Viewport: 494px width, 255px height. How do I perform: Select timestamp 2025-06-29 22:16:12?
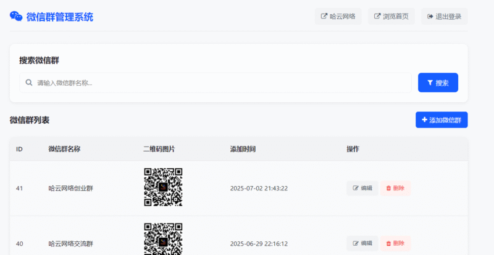pyautogui.click(x=259, y=244)
